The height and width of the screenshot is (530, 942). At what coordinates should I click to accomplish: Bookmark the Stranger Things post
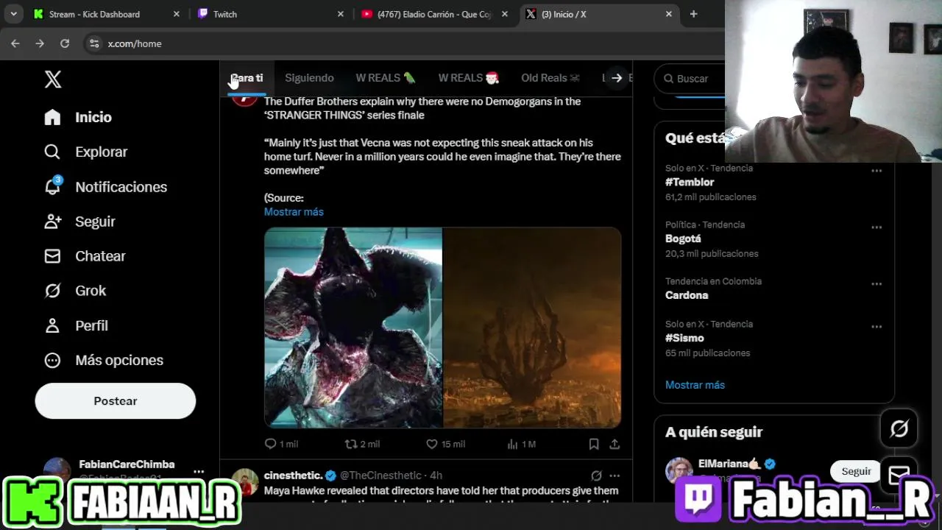(x=593, y=444)
